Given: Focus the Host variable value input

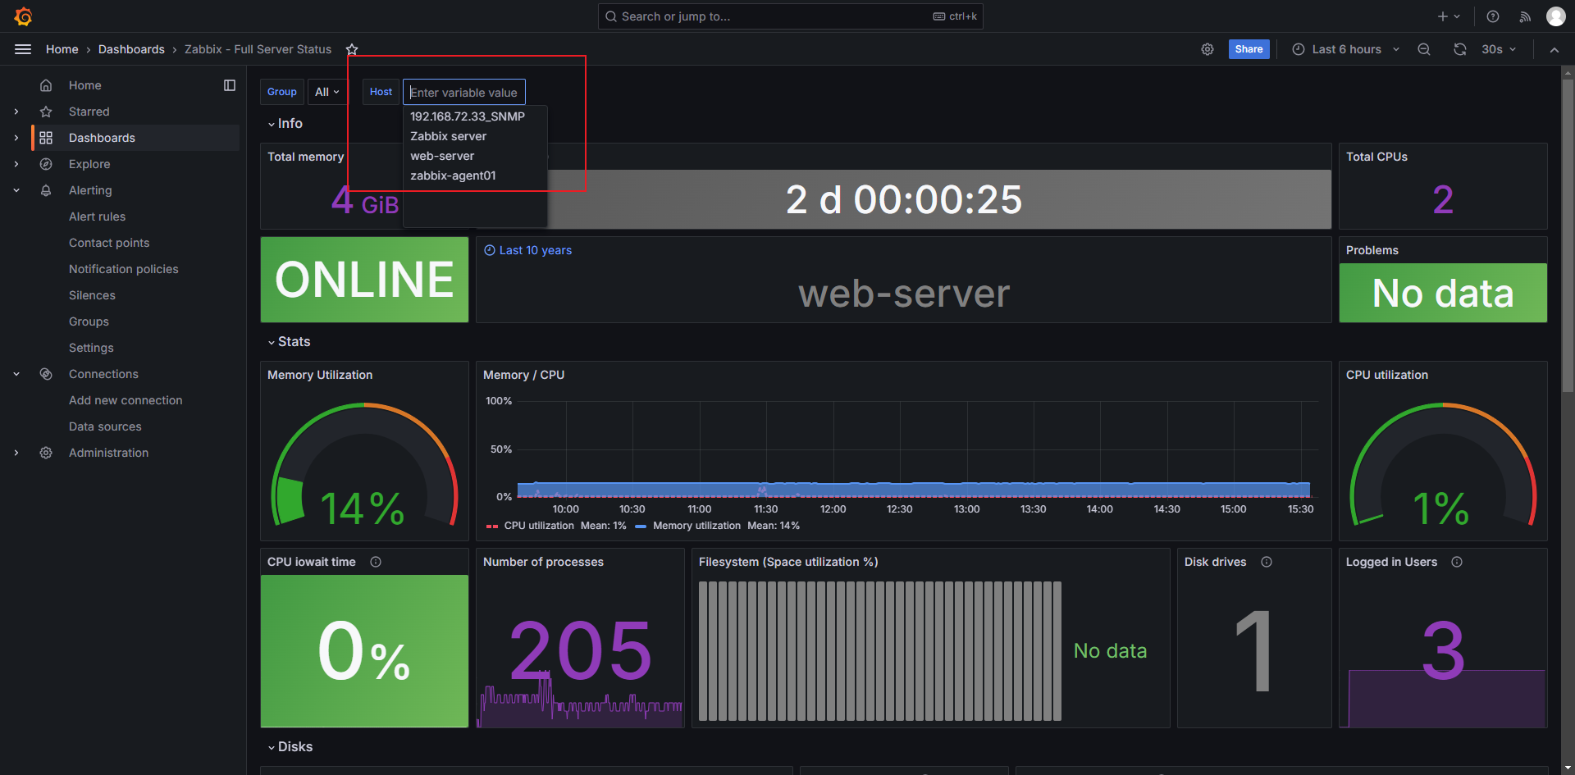Looking at the screenshot, I should click(464, 92).
